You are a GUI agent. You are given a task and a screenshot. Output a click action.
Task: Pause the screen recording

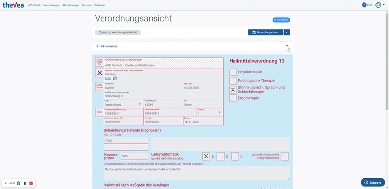click(25, 183)
